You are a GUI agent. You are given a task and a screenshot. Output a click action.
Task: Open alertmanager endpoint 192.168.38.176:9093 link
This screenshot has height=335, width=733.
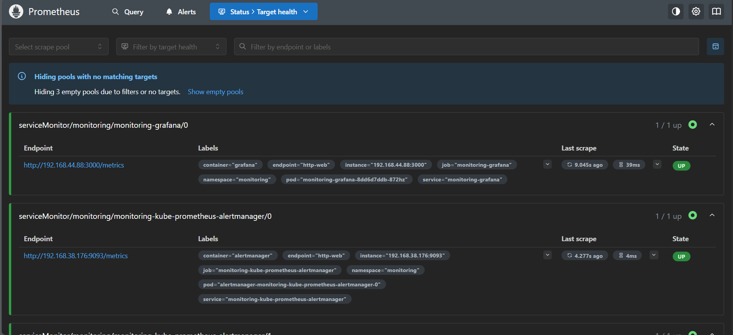(76, 256)
